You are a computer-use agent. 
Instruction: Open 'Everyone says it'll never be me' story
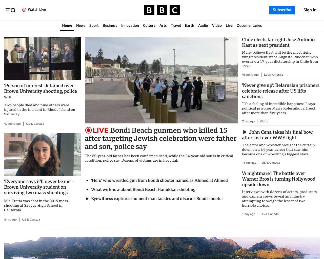[x=39, y=187]
